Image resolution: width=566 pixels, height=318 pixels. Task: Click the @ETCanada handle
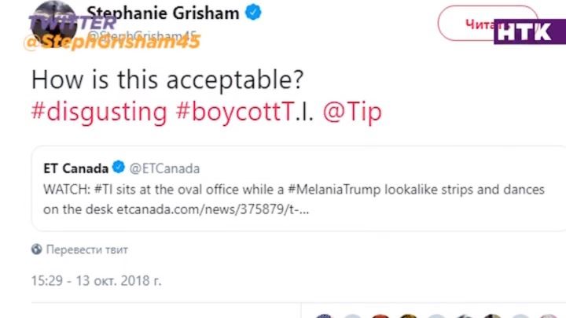coord(164,168)
